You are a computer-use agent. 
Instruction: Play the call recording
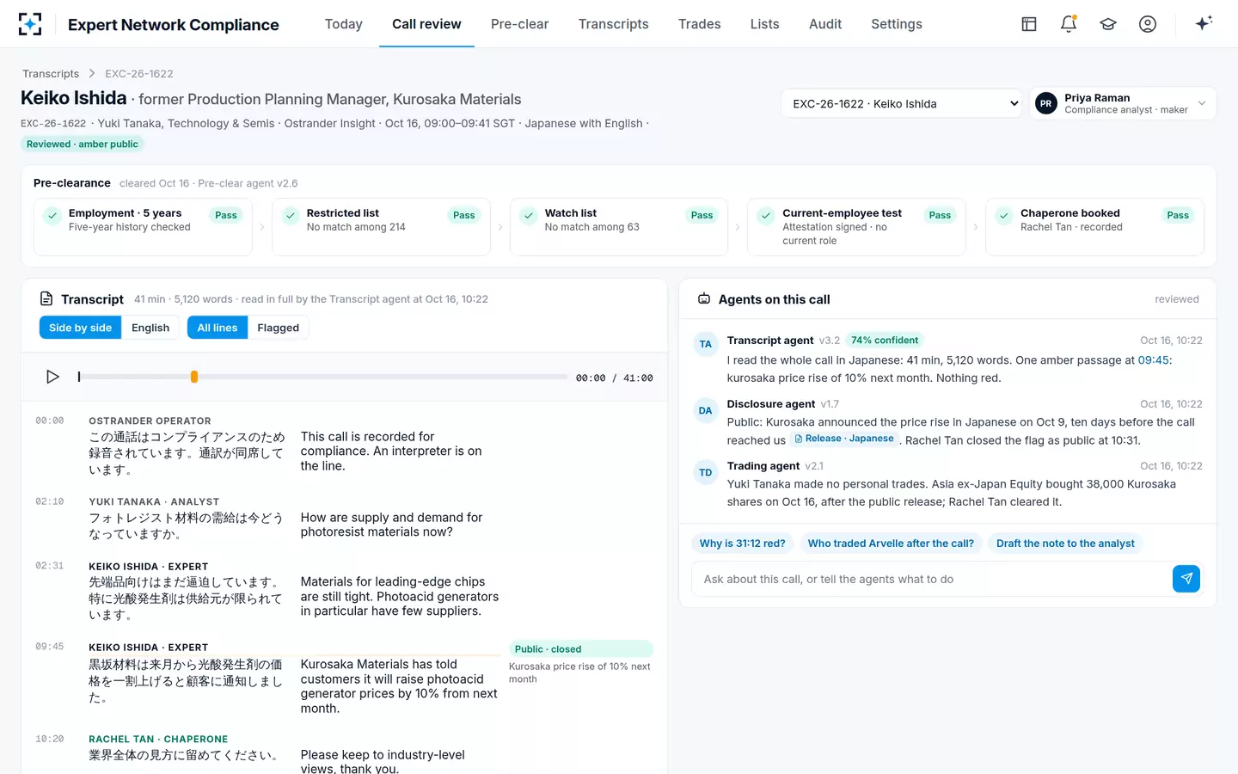click(52, 377)
